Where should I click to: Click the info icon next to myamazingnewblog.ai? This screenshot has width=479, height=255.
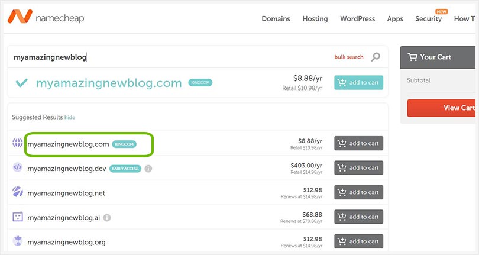(107, 218)
